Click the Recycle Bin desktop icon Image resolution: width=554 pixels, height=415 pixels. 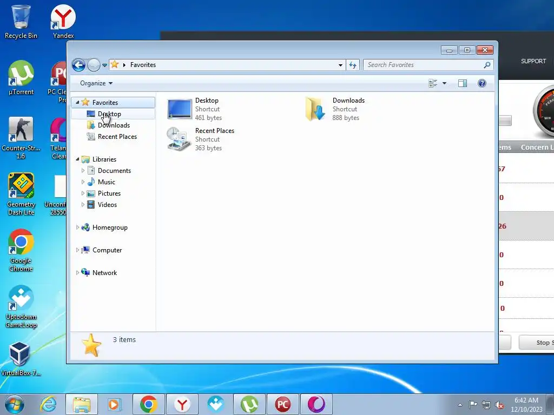click(x=21, y=21)
